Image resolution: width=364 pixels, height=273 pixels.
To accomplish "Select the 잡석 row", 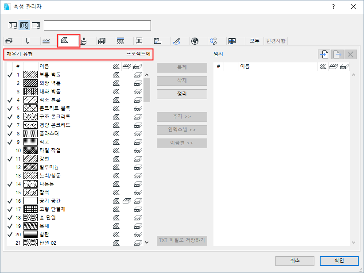I will coord(75,192).
